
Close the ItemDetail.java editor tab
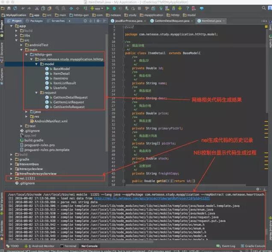point(224,21)
